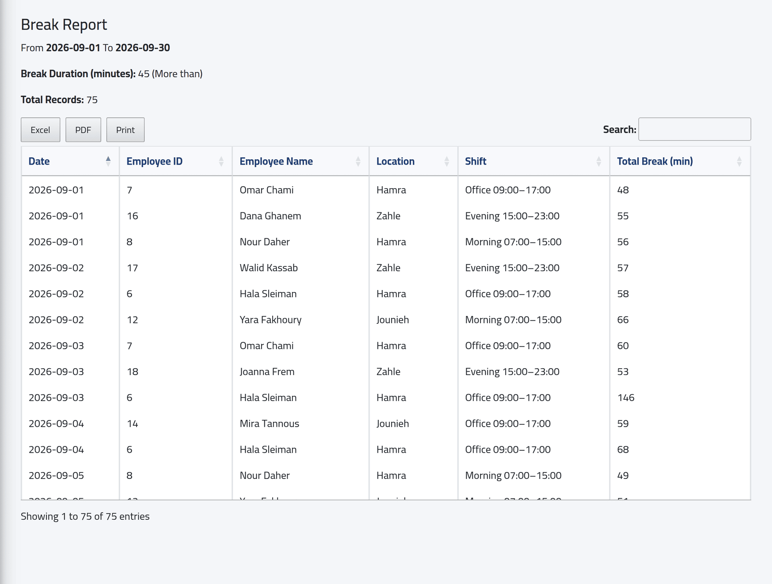
Task: Click the Employee ID header label
Action: pos(154,161)
